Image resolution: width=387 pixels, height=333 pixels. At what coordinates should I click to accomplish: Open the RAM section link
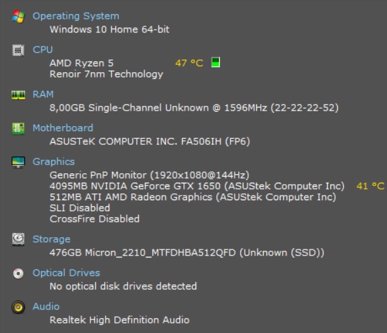tap(43, 94)
